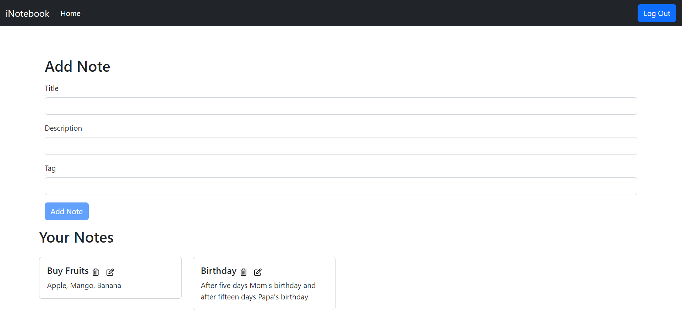Click the Birthday note title
Viewport: 682px width, 325px height.
(218, 271)
